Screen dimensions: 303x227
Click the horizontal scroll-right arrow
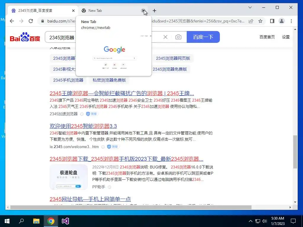click(290, 207)
